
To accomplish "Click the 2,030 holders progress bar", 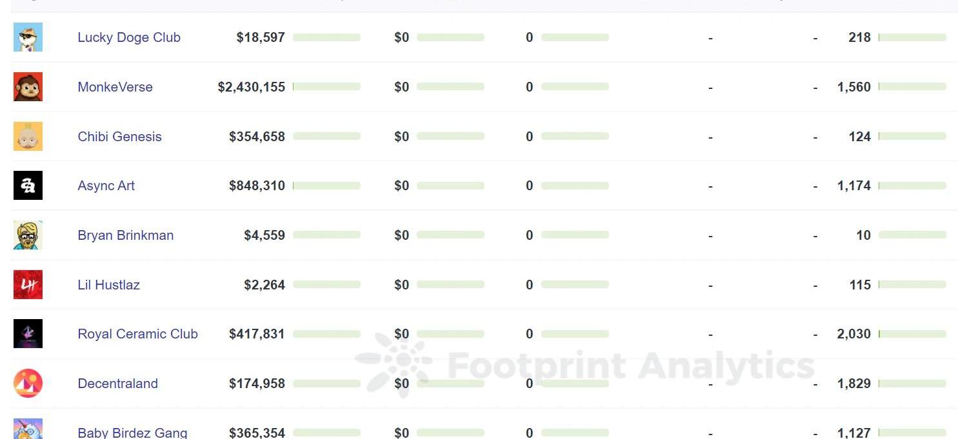I will (912, 334).
